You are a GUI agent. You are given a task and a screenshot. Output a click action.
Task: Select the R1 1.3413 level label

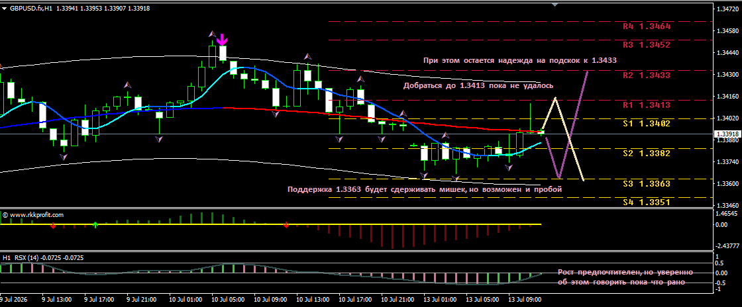point(647,105)
